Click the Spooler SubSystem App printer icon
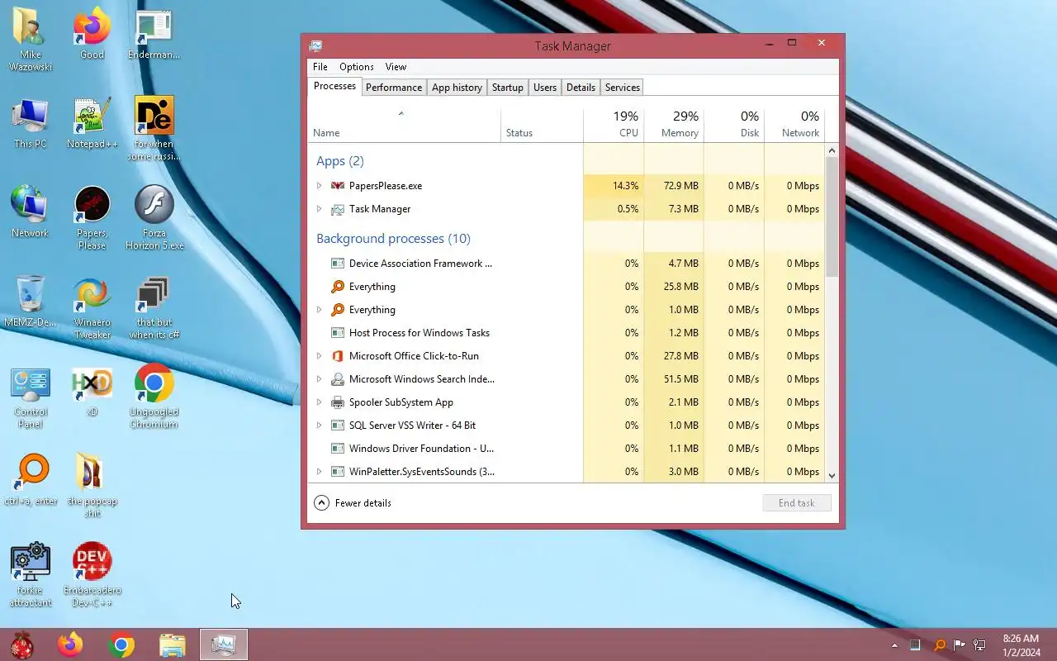This screenshot has height=661, width=1057. 337,402
